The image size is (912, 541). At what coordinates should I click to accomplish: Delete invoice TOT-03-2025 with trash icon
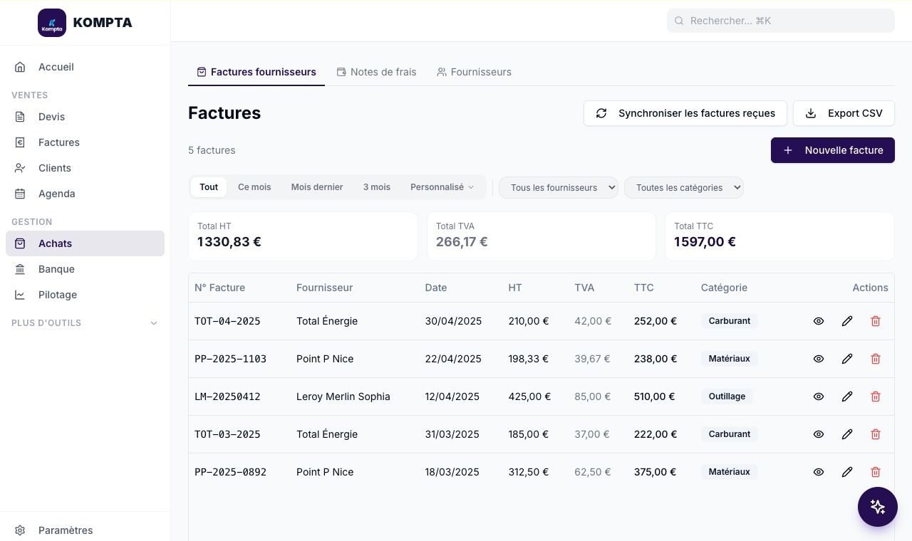click(876, 434)
